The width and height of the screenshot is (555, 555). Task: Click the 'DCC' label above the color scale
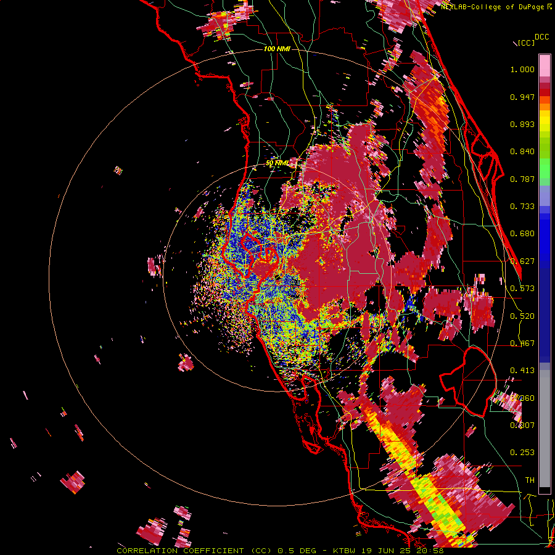pyautogui.click(x=541, y=37)
